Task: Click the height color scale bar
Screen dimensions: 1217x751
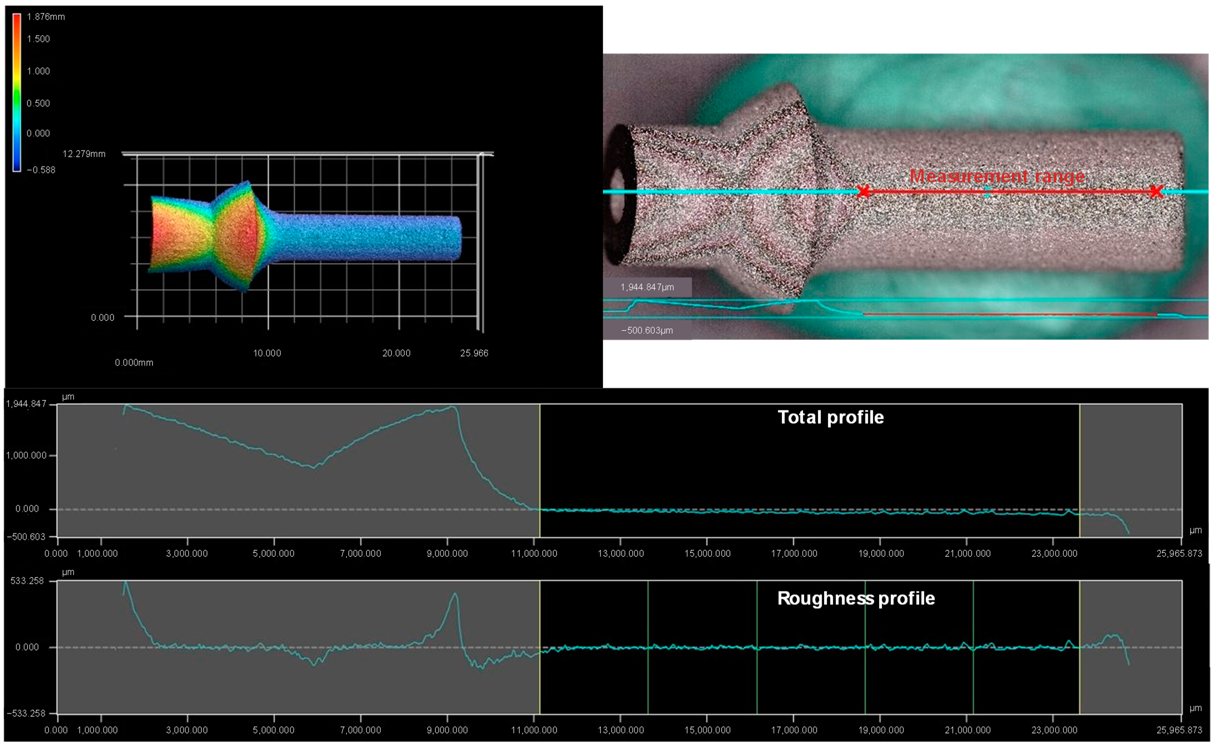Action: pyautogui.click(x=17, y=93)
